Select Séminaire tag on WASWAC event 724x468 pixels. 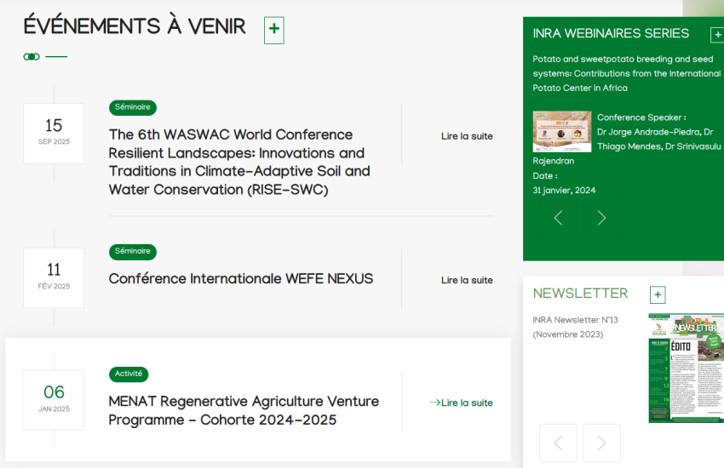click(x=133, y=107)
